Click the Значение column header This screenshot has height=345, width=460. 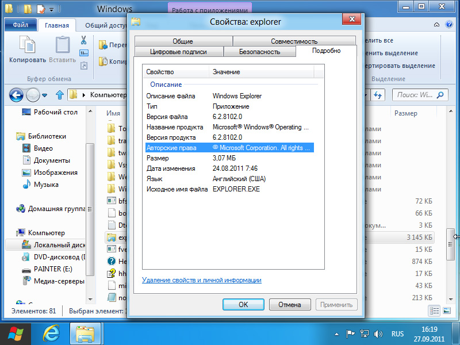[x=262, y=72]
